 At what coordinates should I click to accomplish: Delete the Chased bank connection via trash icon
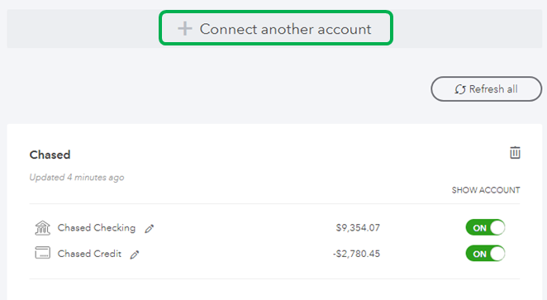[x=515, y=153]
